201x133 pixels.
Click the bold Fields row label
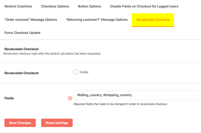pyautogui.click(x=9, y=98)
